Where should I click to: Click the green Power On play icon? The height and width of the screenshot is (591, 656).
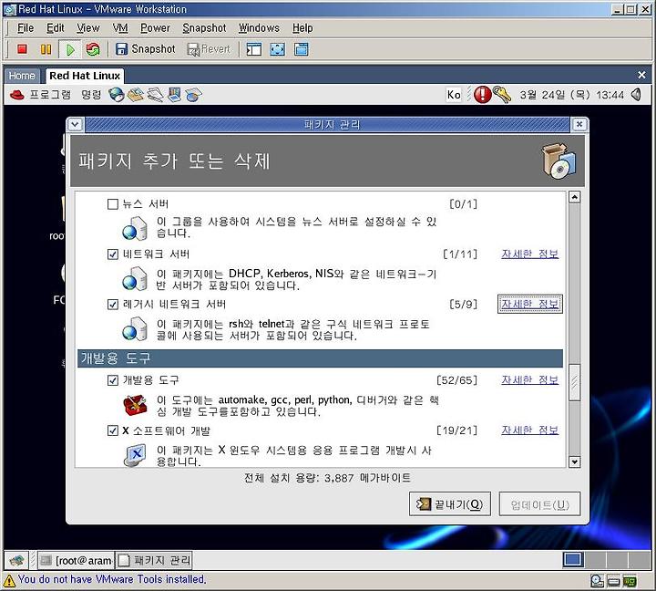pyautogui.click(x=70, y=49)
